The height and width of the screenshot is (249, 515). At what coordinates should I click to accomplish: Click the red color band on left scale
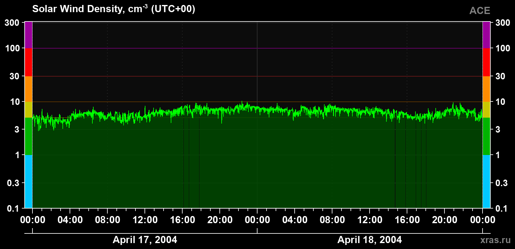pos(28,62)
